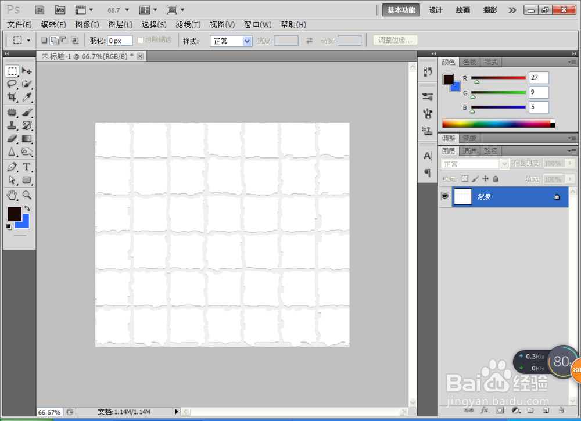Open the 文件(F) menu
581x421 pixels.
coord(19,25)
